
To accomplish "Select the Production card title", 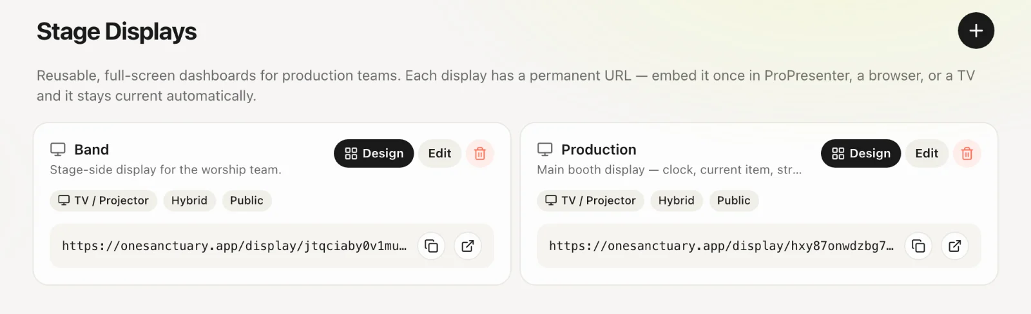I will 599,150.
